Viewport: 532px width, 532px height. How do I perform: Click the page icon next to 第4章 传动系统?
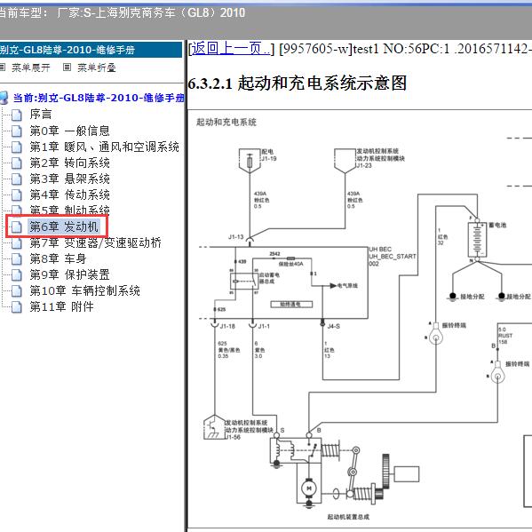pos(16,195)
